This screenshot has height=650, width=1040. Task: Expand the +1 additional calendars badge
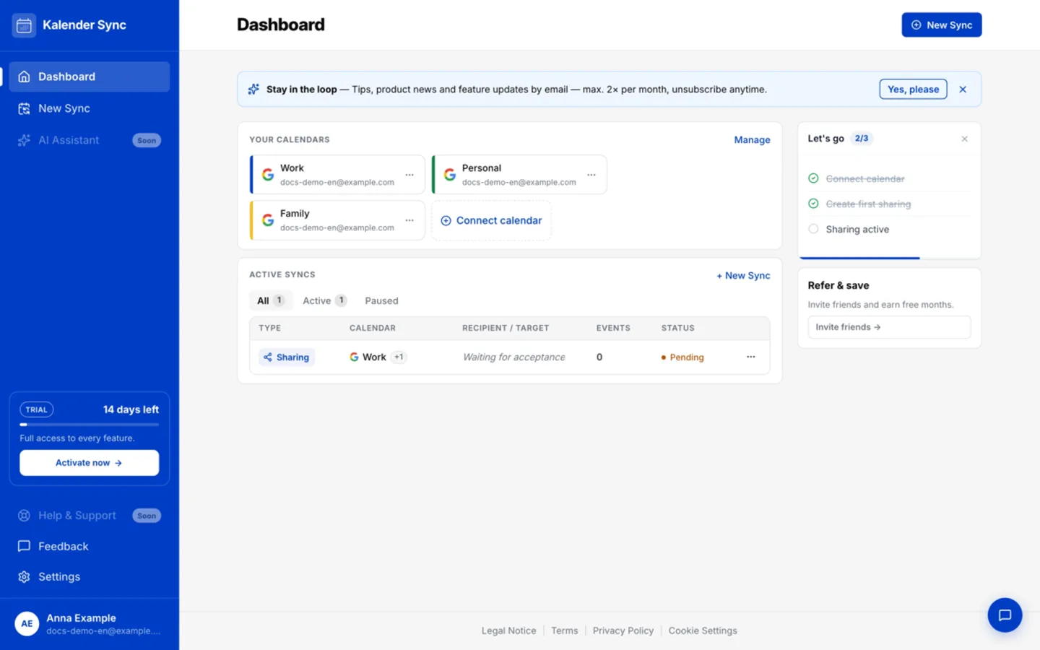click(x=399, y=357)
